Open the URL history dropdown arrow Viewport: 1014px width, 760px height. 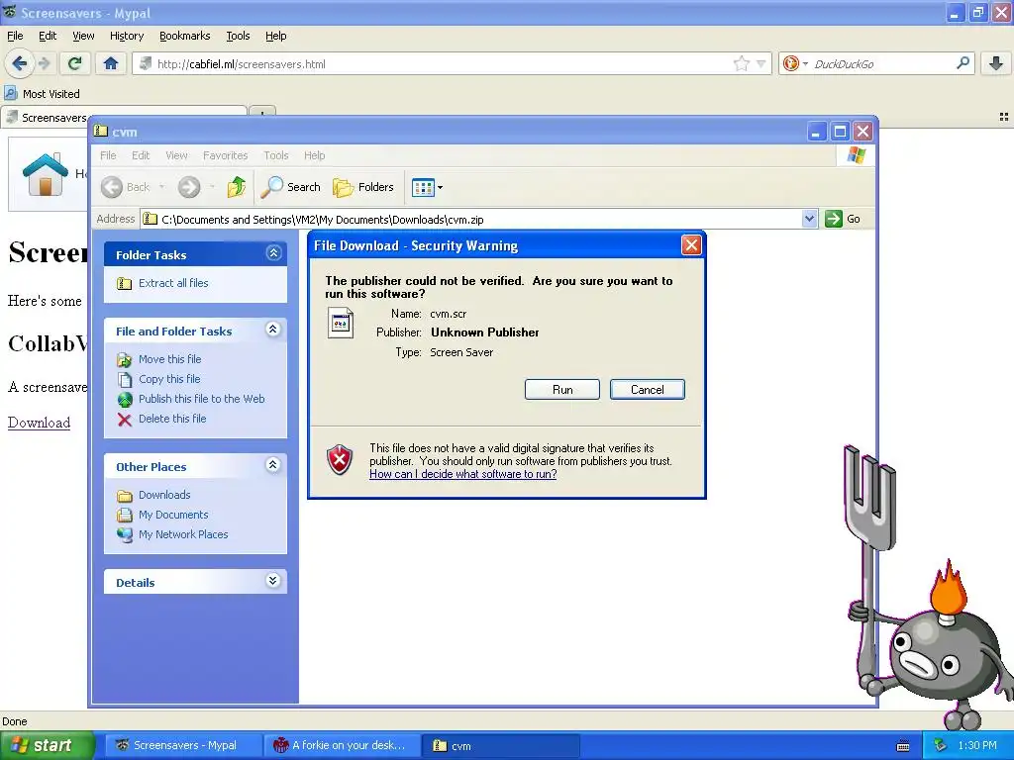[x=761, y=63]
